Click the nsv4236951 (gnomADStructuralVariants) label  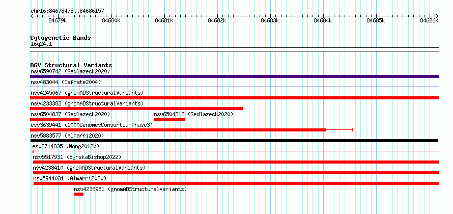pyautogui.click(x=130, y=189)
